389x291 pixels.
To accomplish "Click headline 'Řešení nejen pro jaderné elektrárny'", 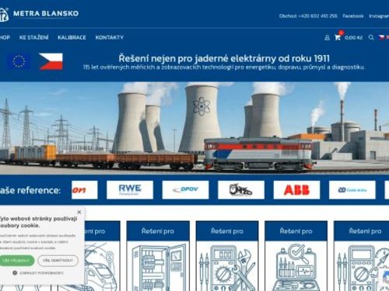I will tap(224, 58).
